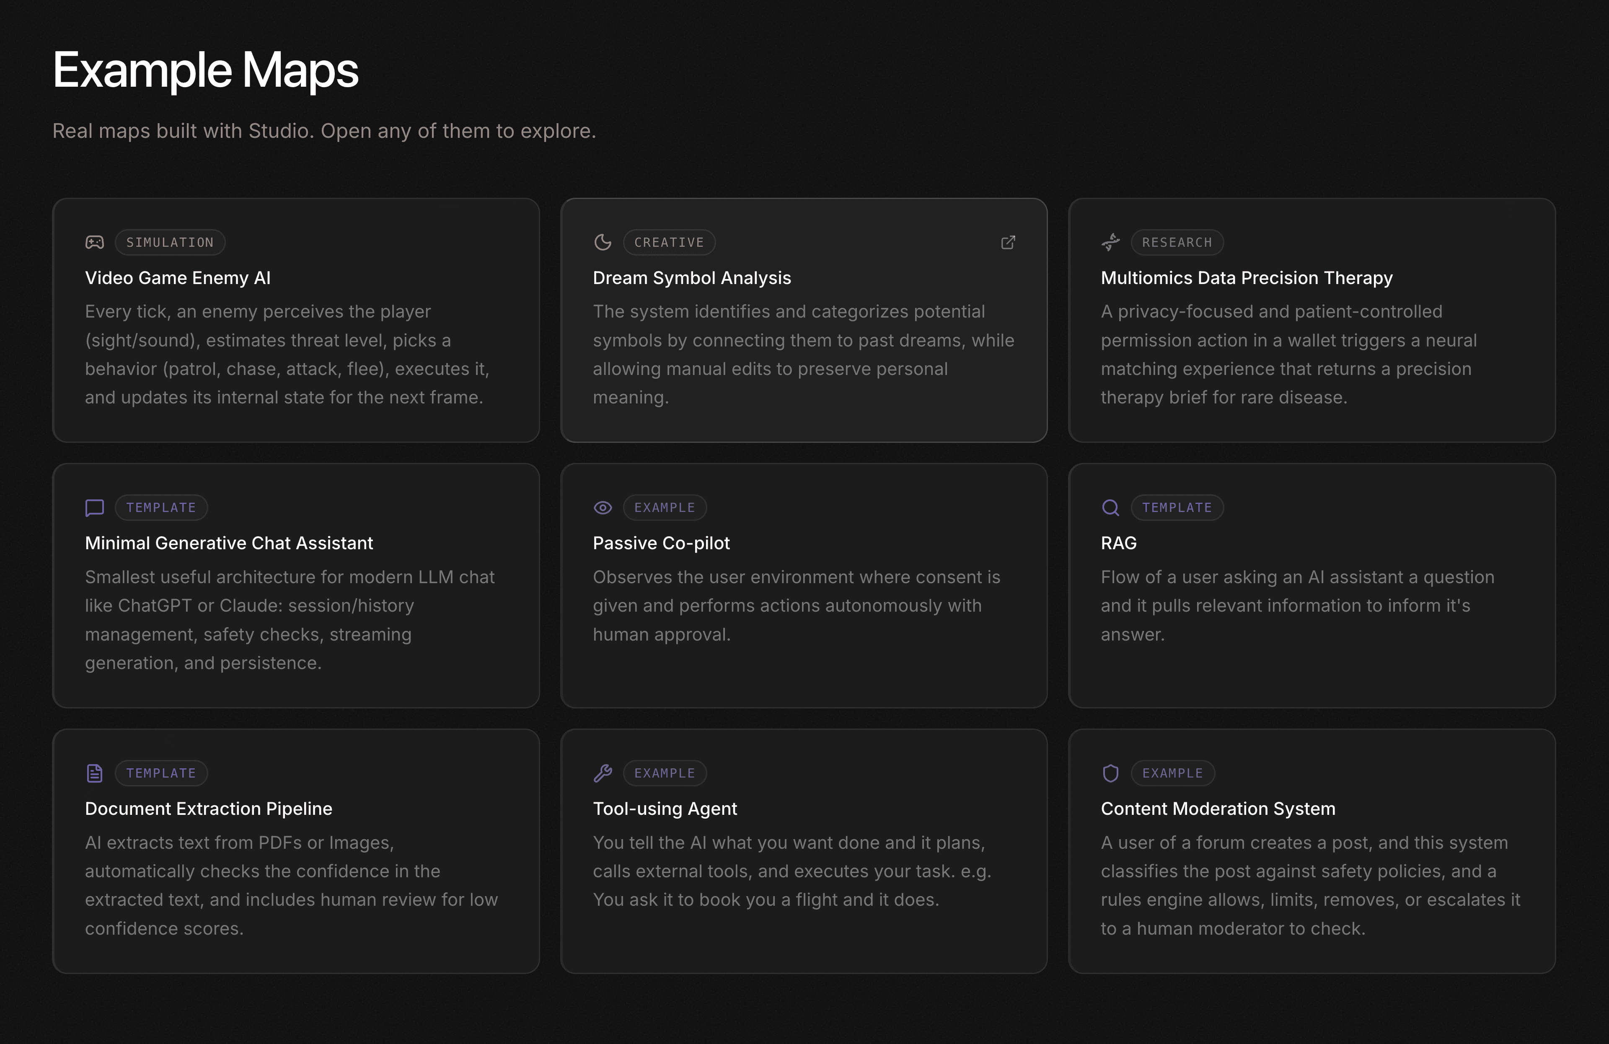The image size is (1609, 1044).
Task: Click the document icon on Document Extraction Pipeline
Action: 95,773
